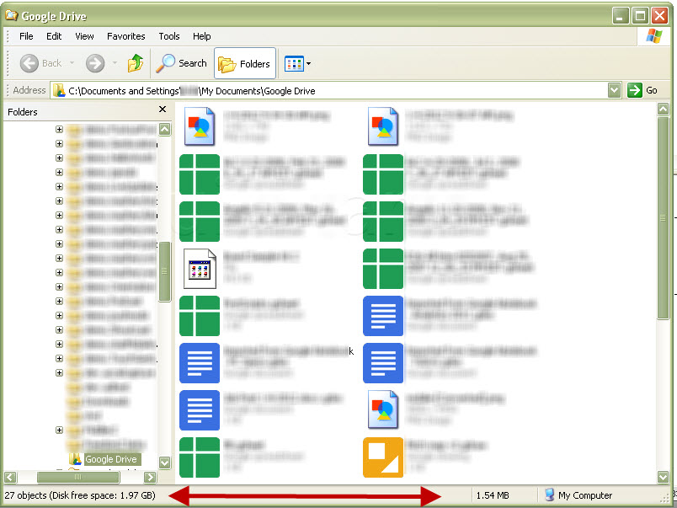The width and height of the screenshot is (677, 508).
Task: Expand the last collapsed folder above Google Drive
Action: (x=59, y=430)
